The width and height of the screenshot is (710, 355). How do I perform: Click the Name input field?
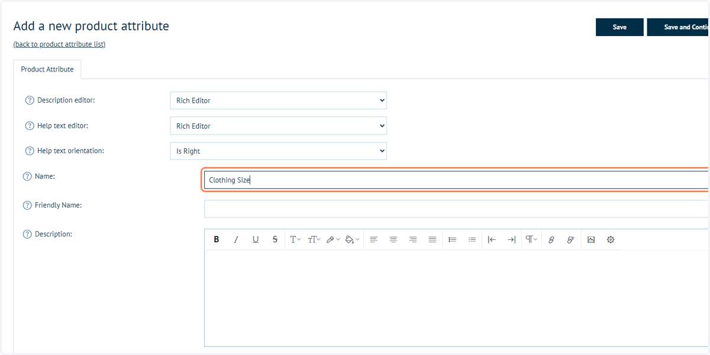click(x=456, y=180)
